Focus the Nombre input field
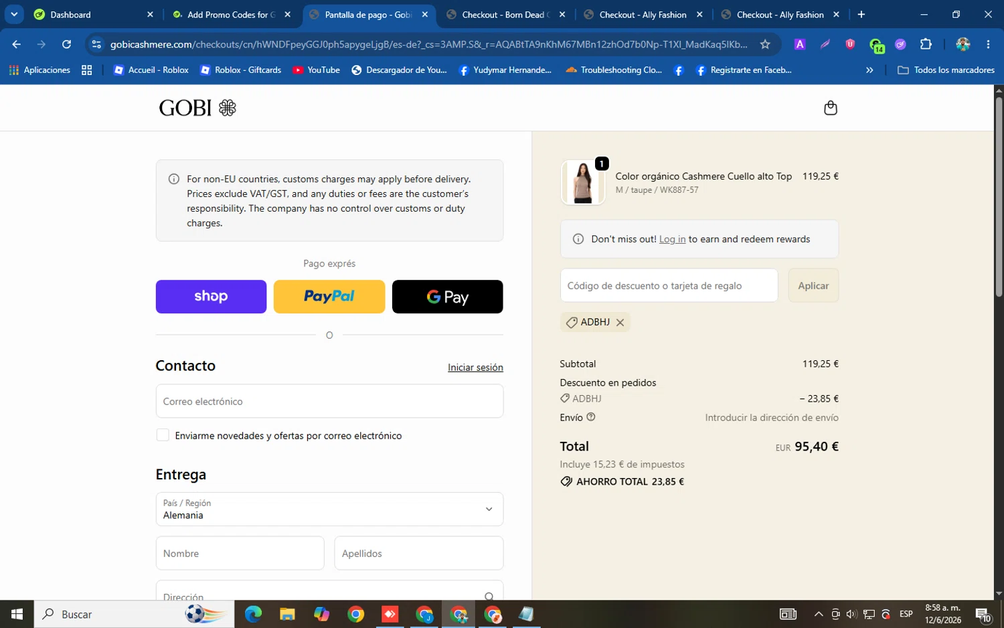The height and width of the screenshot is (628, 1004). point(240,553)
